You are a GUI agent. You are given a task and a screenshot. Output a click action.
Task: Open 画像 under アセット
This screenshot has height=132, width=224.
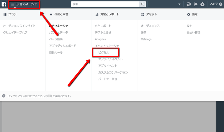[144, 33]
